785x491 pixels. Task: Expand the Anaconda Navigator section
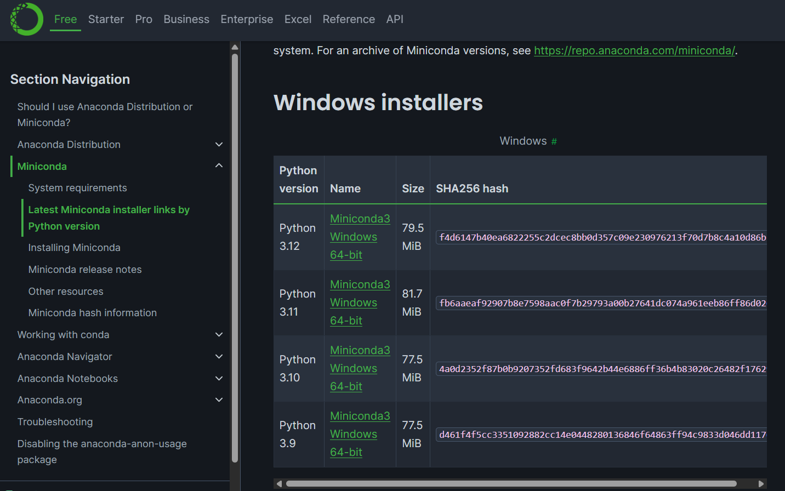[x=219, y=357]
